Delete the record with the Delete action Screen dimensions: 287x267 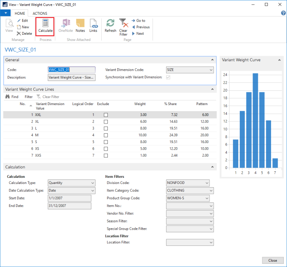[x=24, y=34]
